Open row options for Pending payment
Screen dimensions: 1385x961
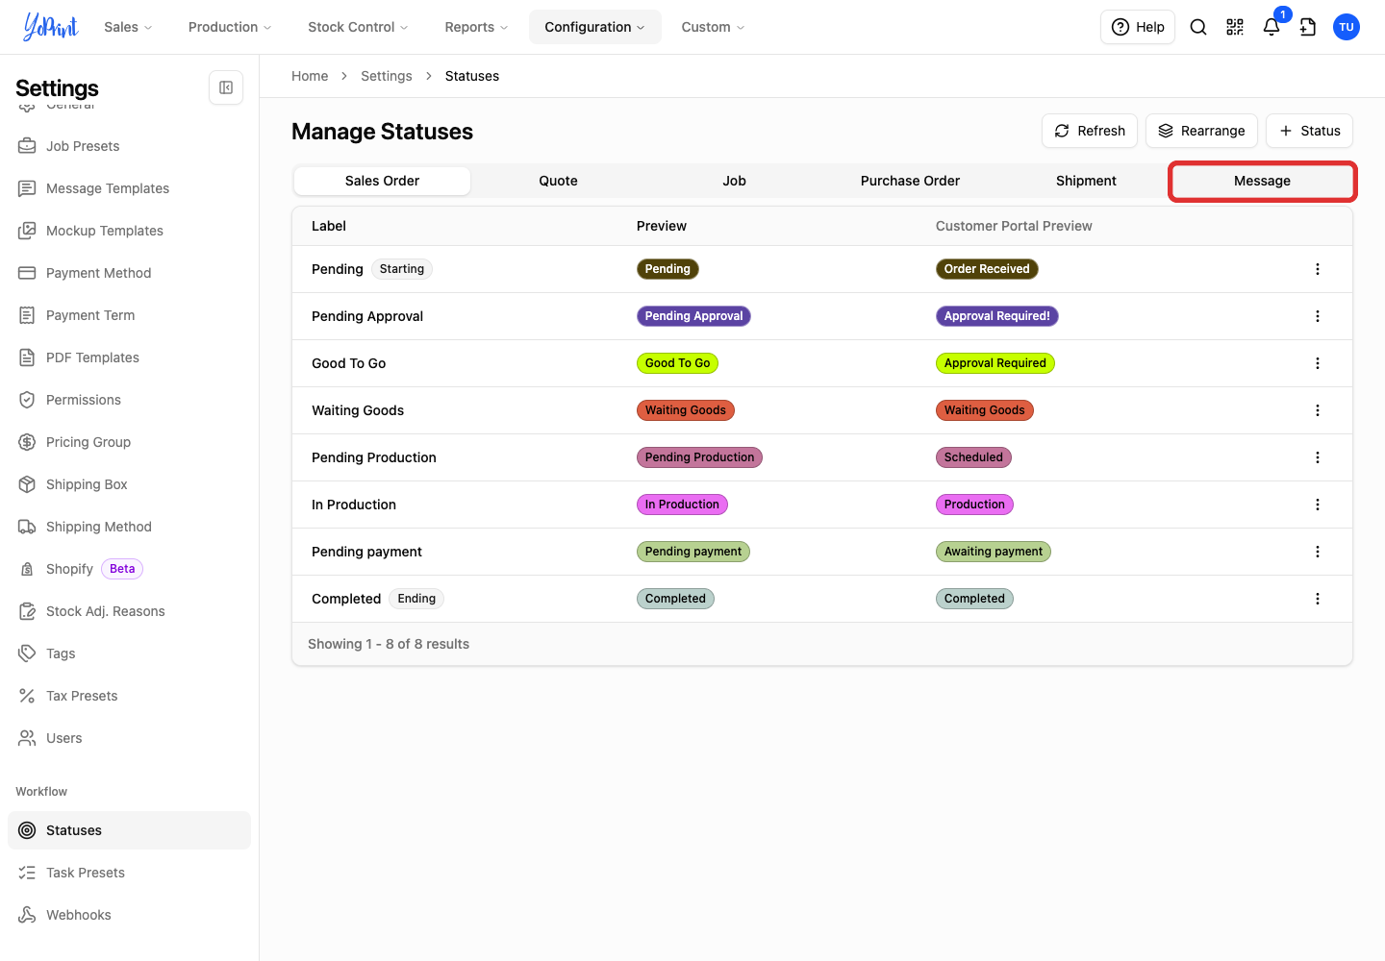[1318, 552]
